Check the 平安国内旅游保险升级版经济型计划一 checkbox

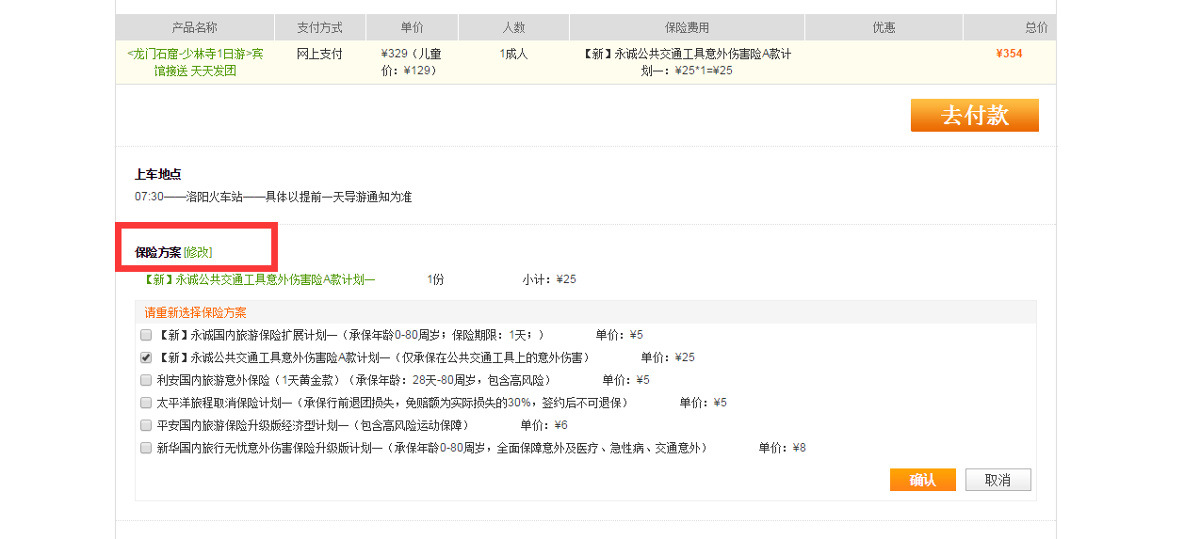pos(146,425)
